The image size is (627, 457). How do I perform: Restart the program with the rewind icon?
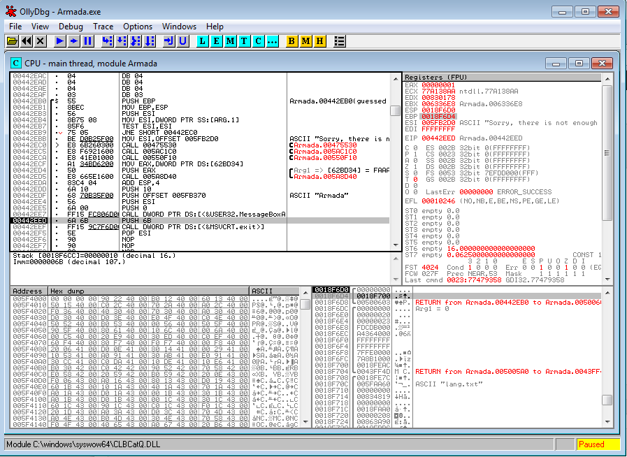point(27,41)
